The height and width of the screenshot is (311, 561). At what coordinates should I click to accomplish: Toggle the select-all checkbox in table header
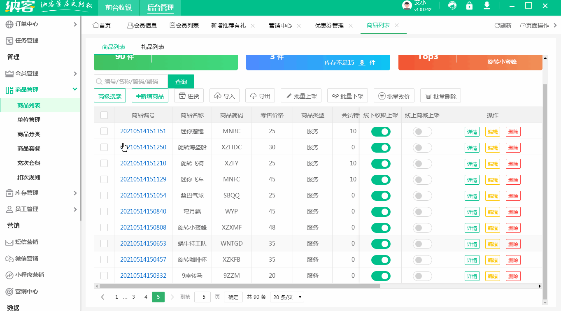(x=104, y=115)
